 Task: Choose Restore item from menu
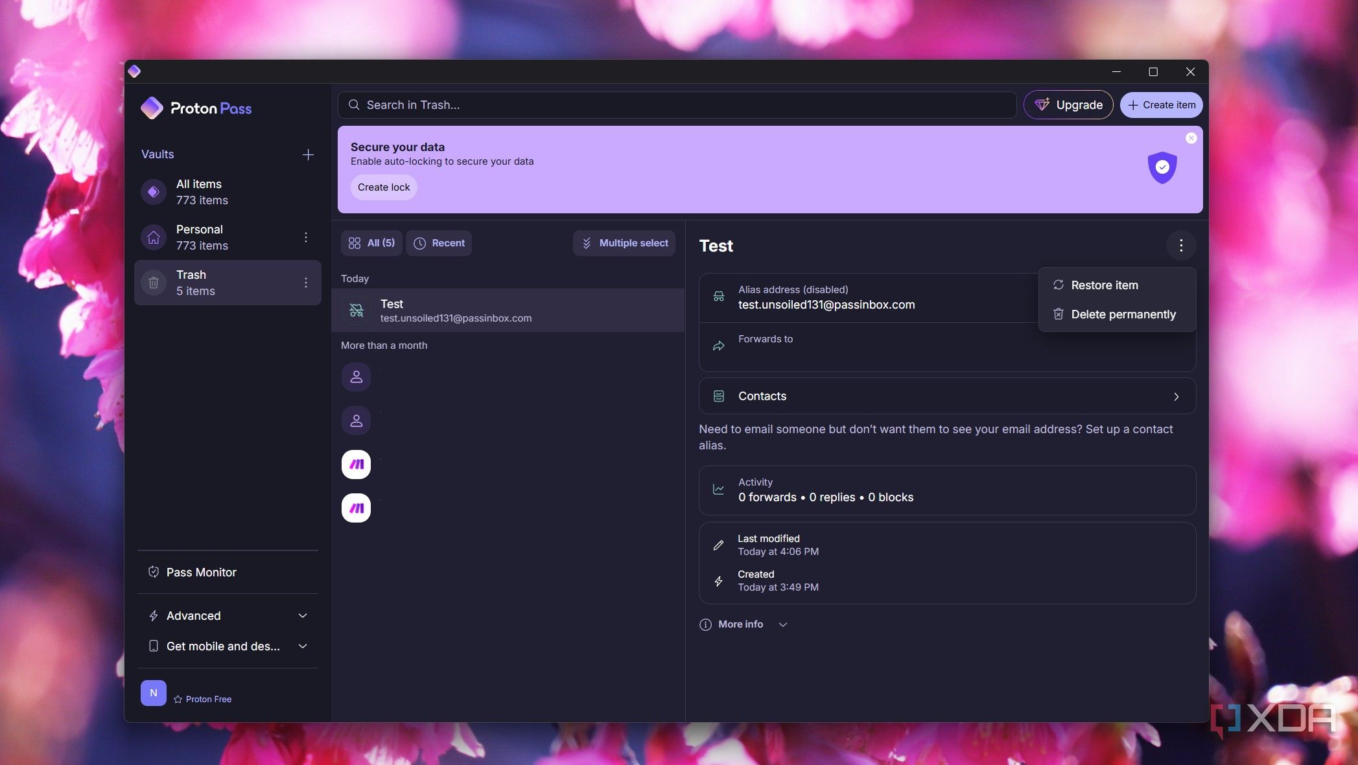coord(1117,285)
